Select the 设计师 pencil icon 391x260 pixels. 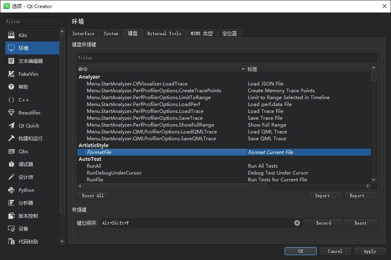tap(11, 177)
